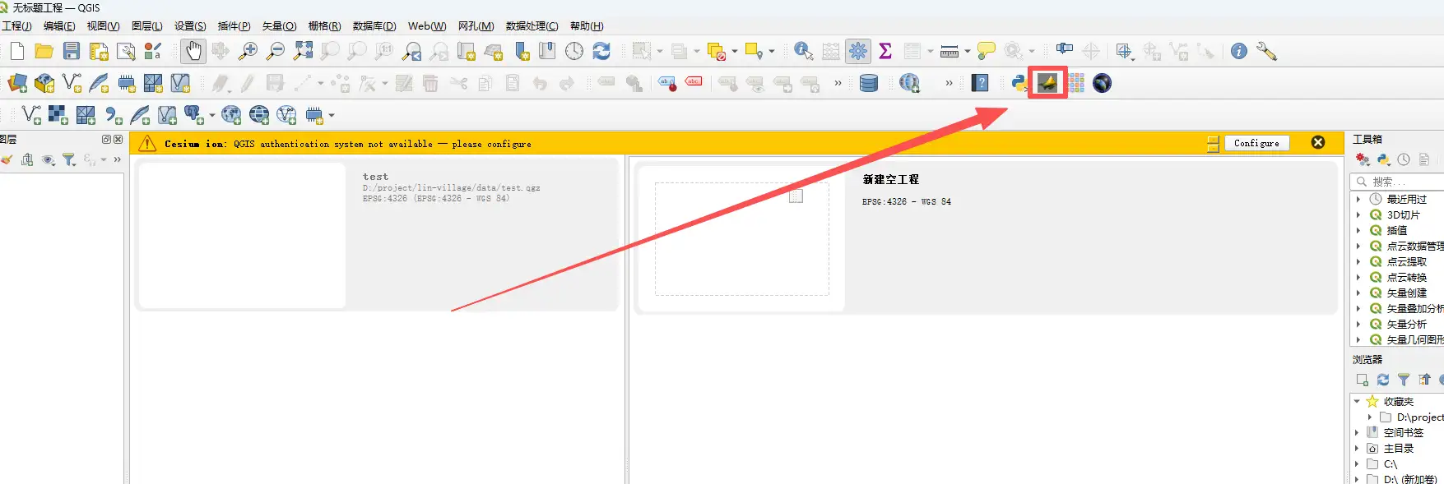
Task: Click the Configure button
Action: pyautogui.click(x=1256, y=143)
